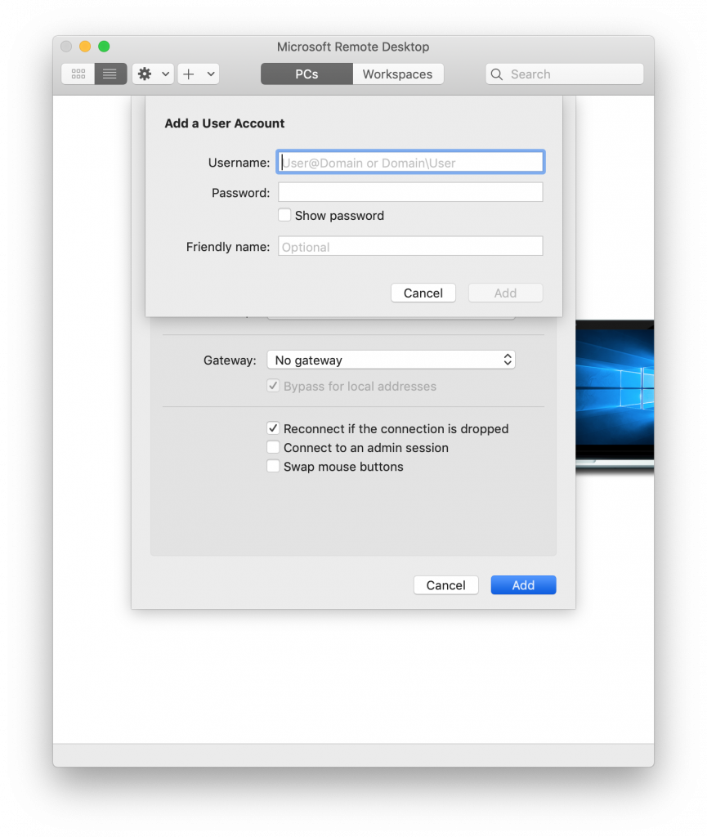Viewport: 707px width, 837px height.
Task: Expand the chevron beside the plus button
Action: pyautogui.click(x=211, y=74)
